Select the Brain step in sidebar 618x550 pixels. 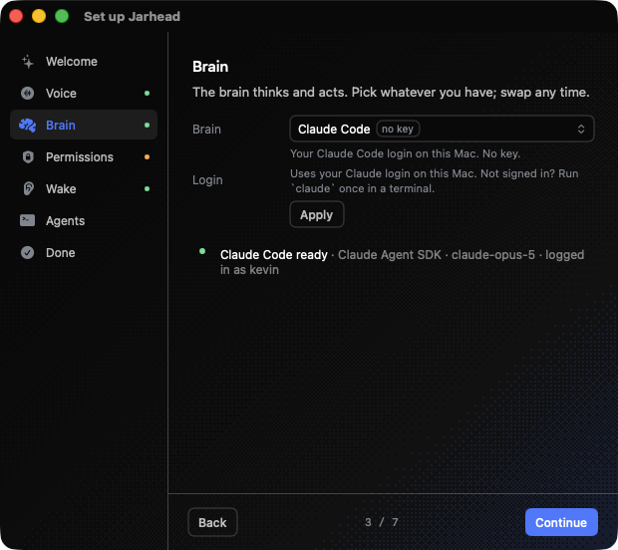point(84,126)
